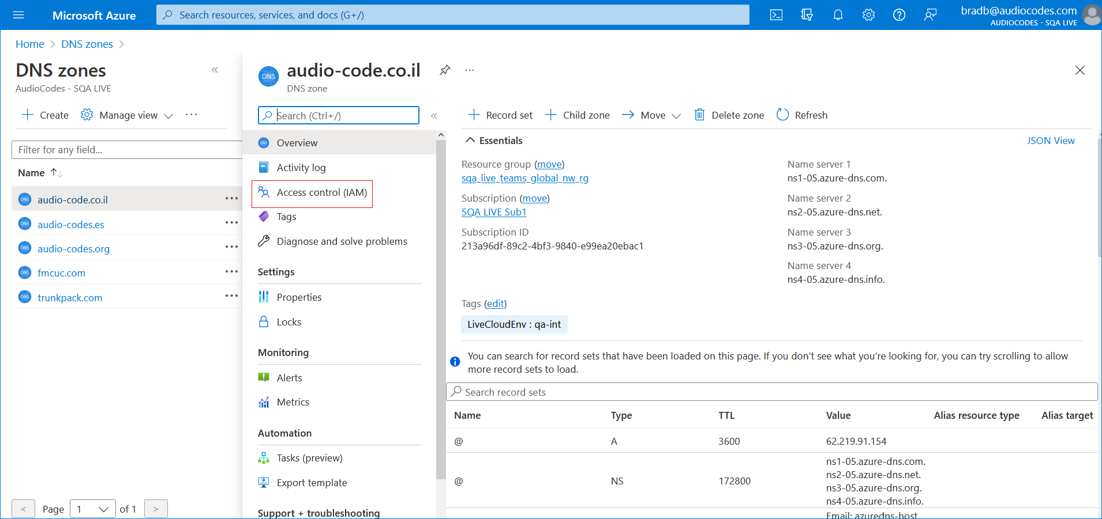The height and width of the screenshot is (519, 1102).
Task: Click move link beside Subscription
Action: [534, 198]
